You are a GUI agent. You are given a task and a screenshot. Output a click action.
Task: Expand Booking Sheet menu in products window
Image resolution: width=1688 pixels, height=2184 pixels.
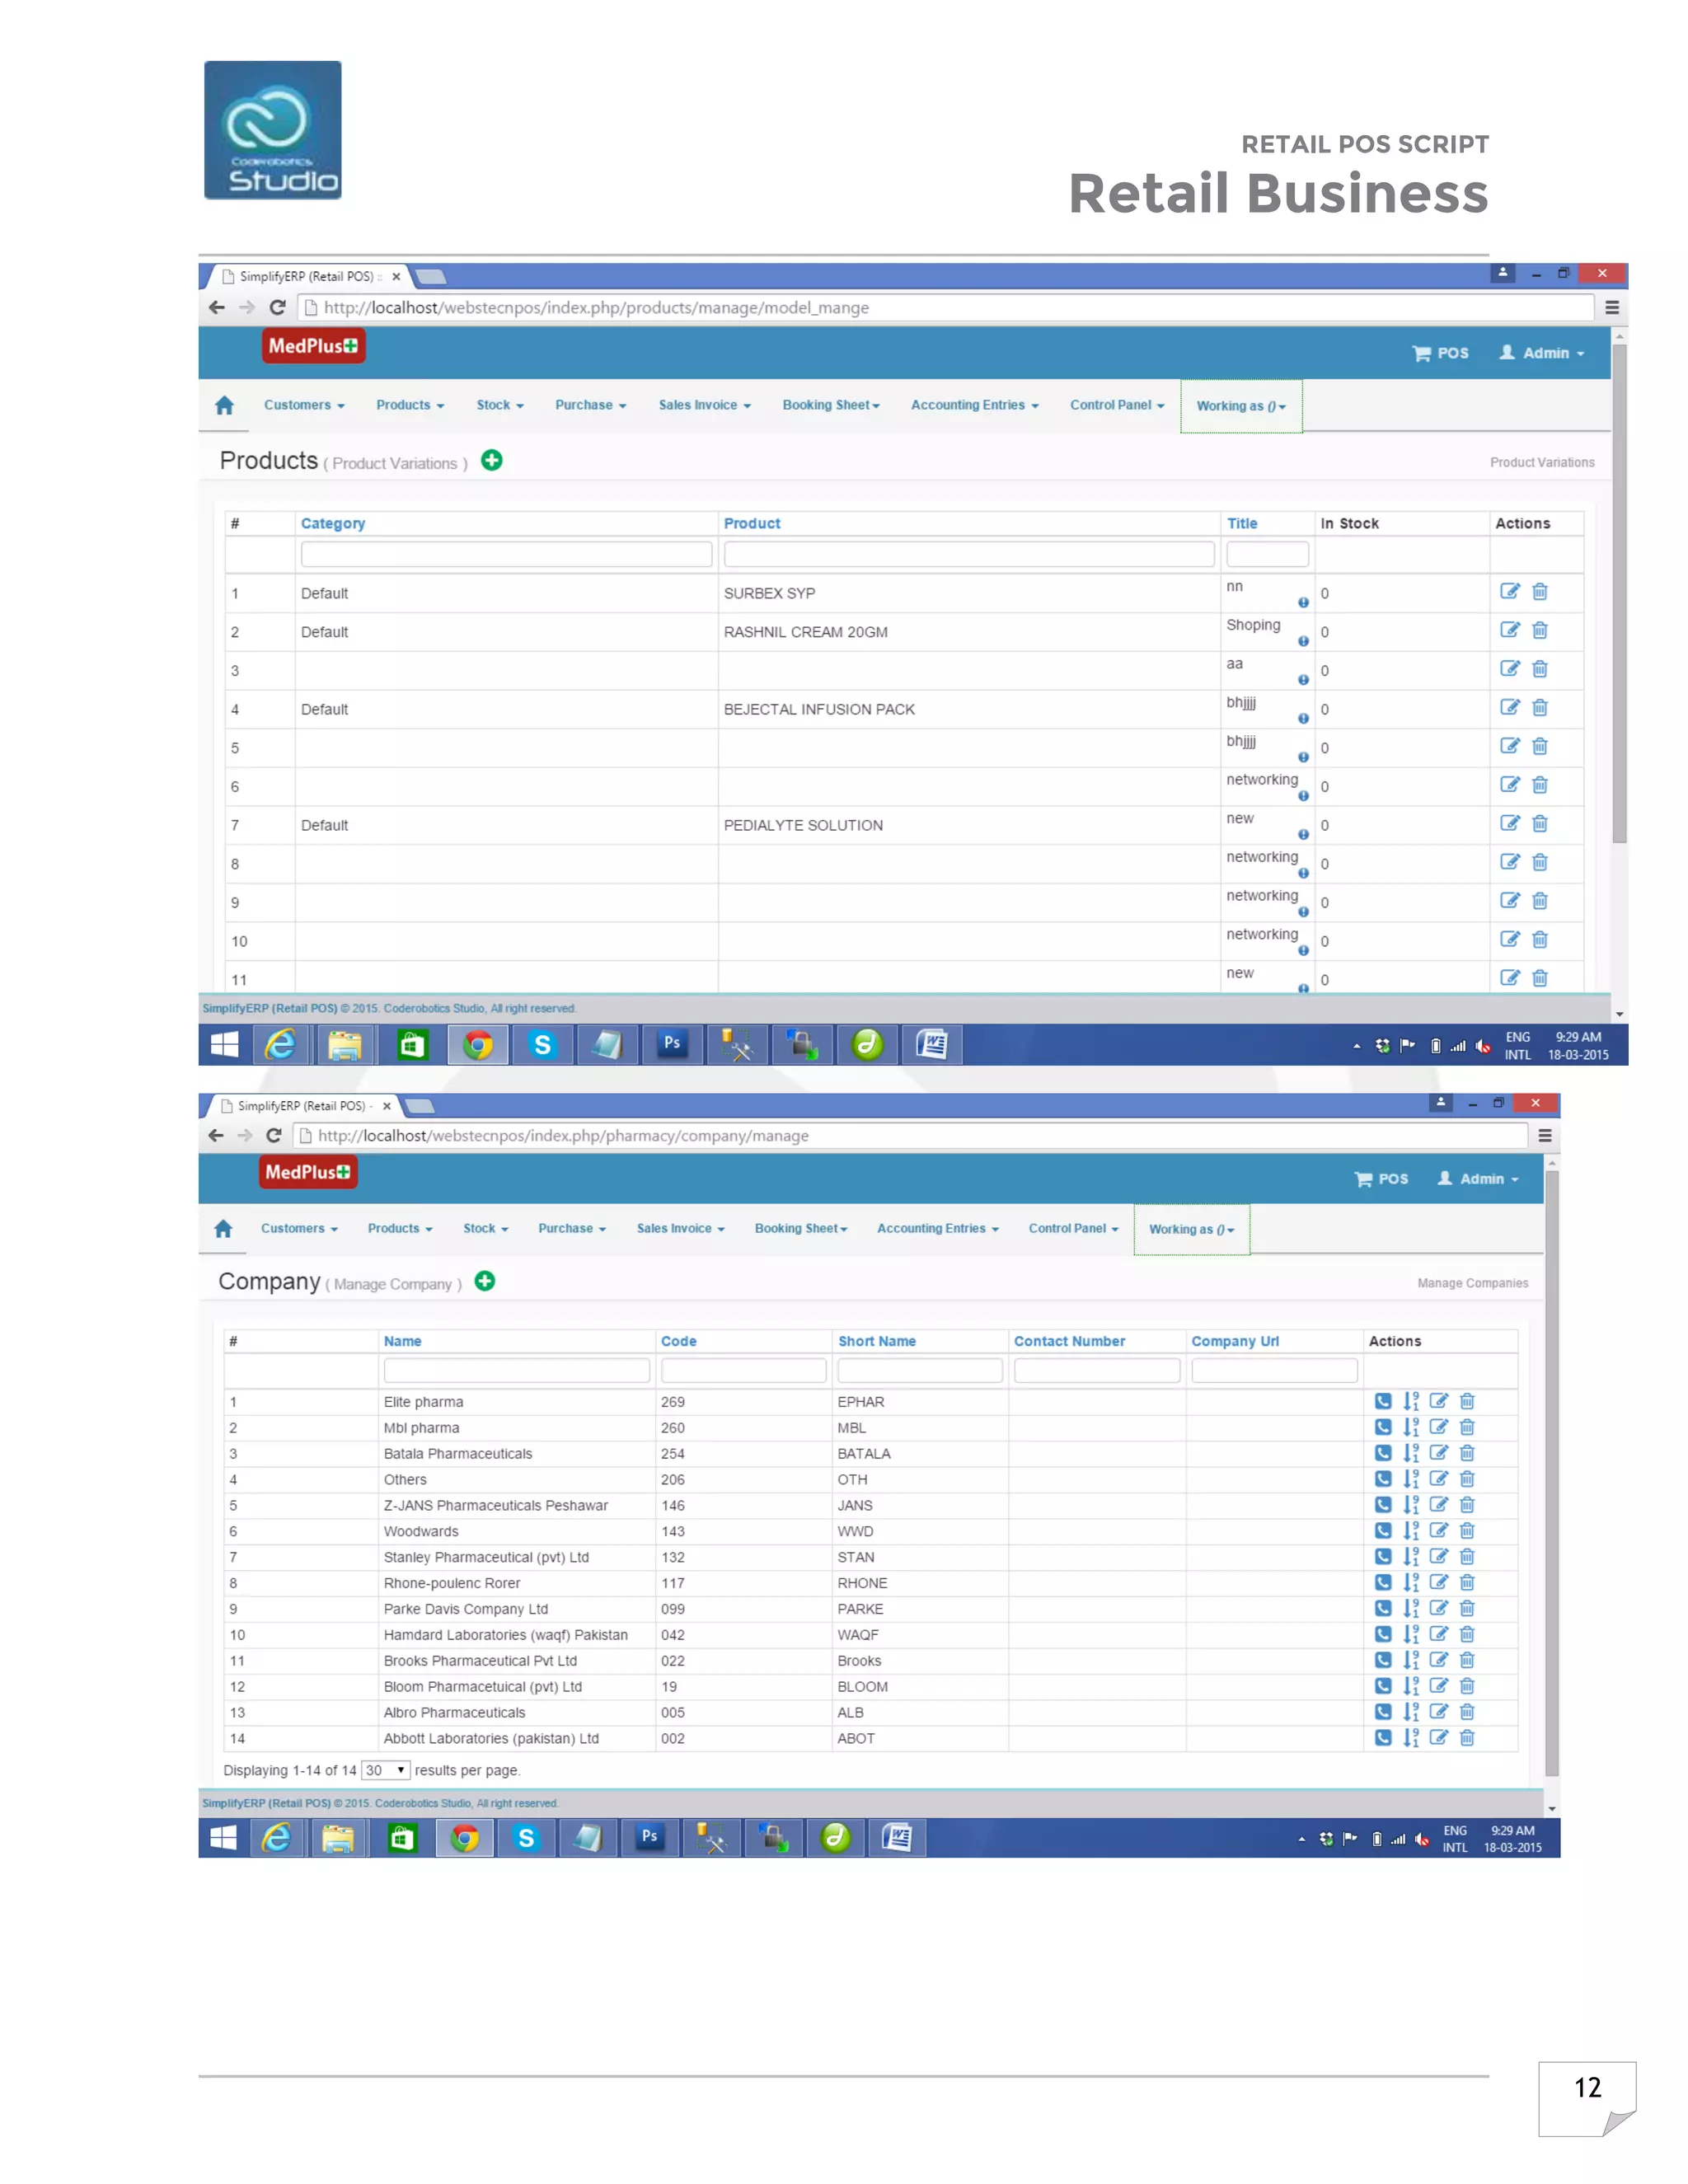tap(831, 405)
